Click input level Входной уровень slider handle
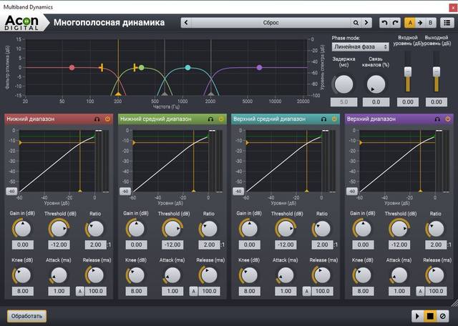The image size is (458, 326). 408,71
